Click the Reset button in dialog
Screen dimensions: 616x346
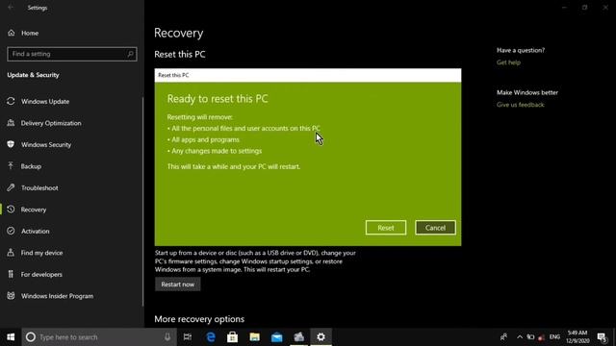click(385, 228)
